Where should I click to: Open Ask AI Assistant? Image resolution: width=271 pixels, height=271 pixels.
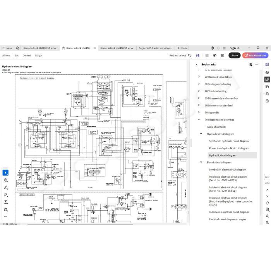[x=255, y=55]
